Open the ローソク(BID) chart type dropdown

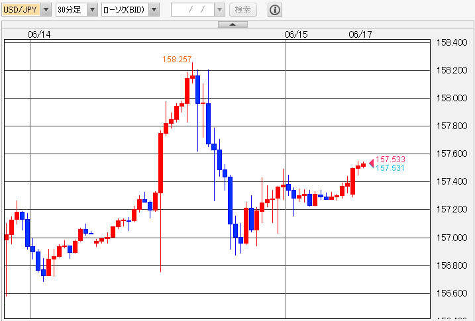pos(154,10)
